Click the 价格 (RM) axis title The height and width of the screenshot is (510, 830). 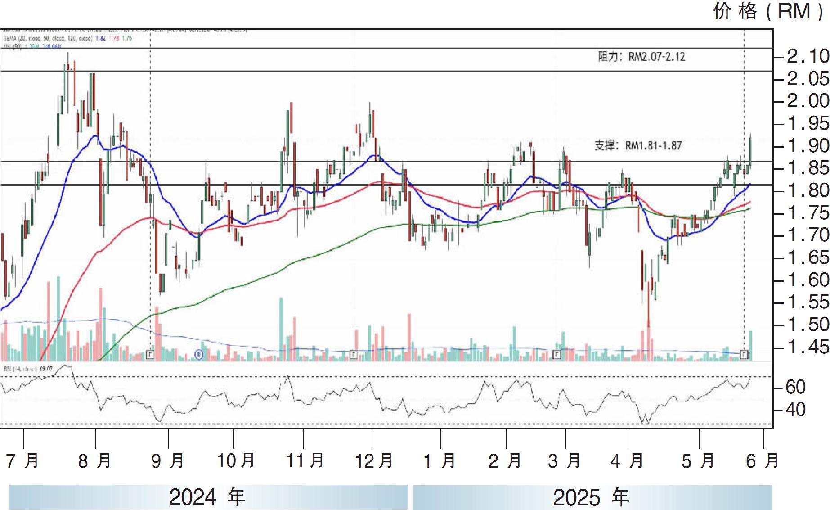769,11
